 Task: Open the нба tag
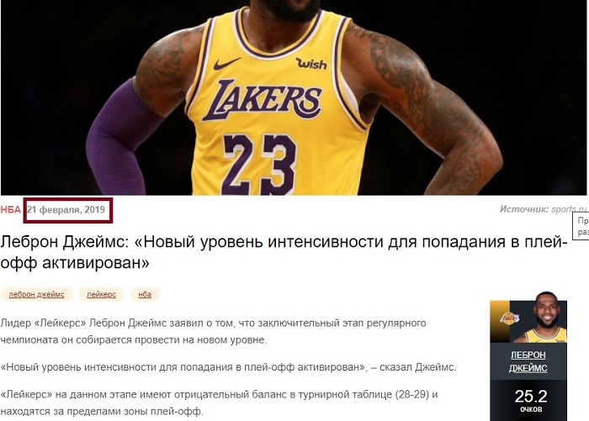(x=145, y=295)
